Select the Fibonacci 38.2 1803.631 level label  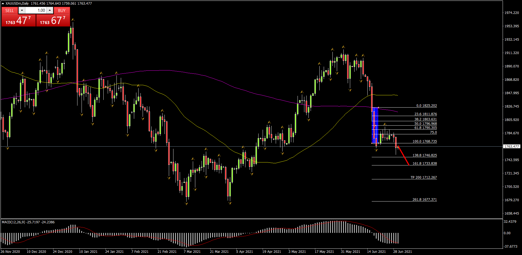(425, 119)
